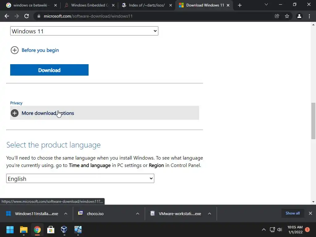The width and height of the screenshot is (316, 237).
Task: Click Before you begin link text
Action: (40, 50)
